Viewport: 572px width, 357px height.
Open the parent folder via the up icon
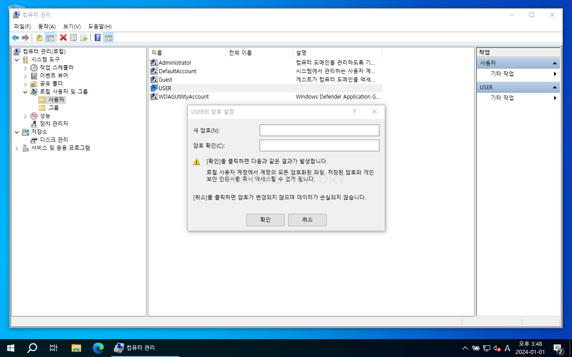pyautogui.click(x=39, y=37)
